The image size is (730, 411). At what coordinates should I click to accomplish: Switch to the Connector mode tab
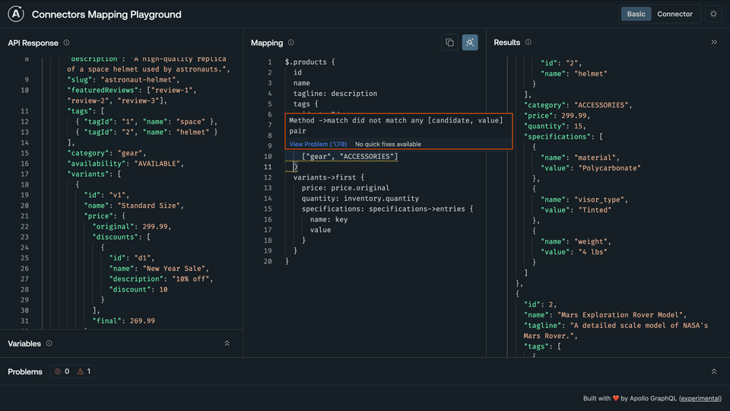(x=674, y=14)
